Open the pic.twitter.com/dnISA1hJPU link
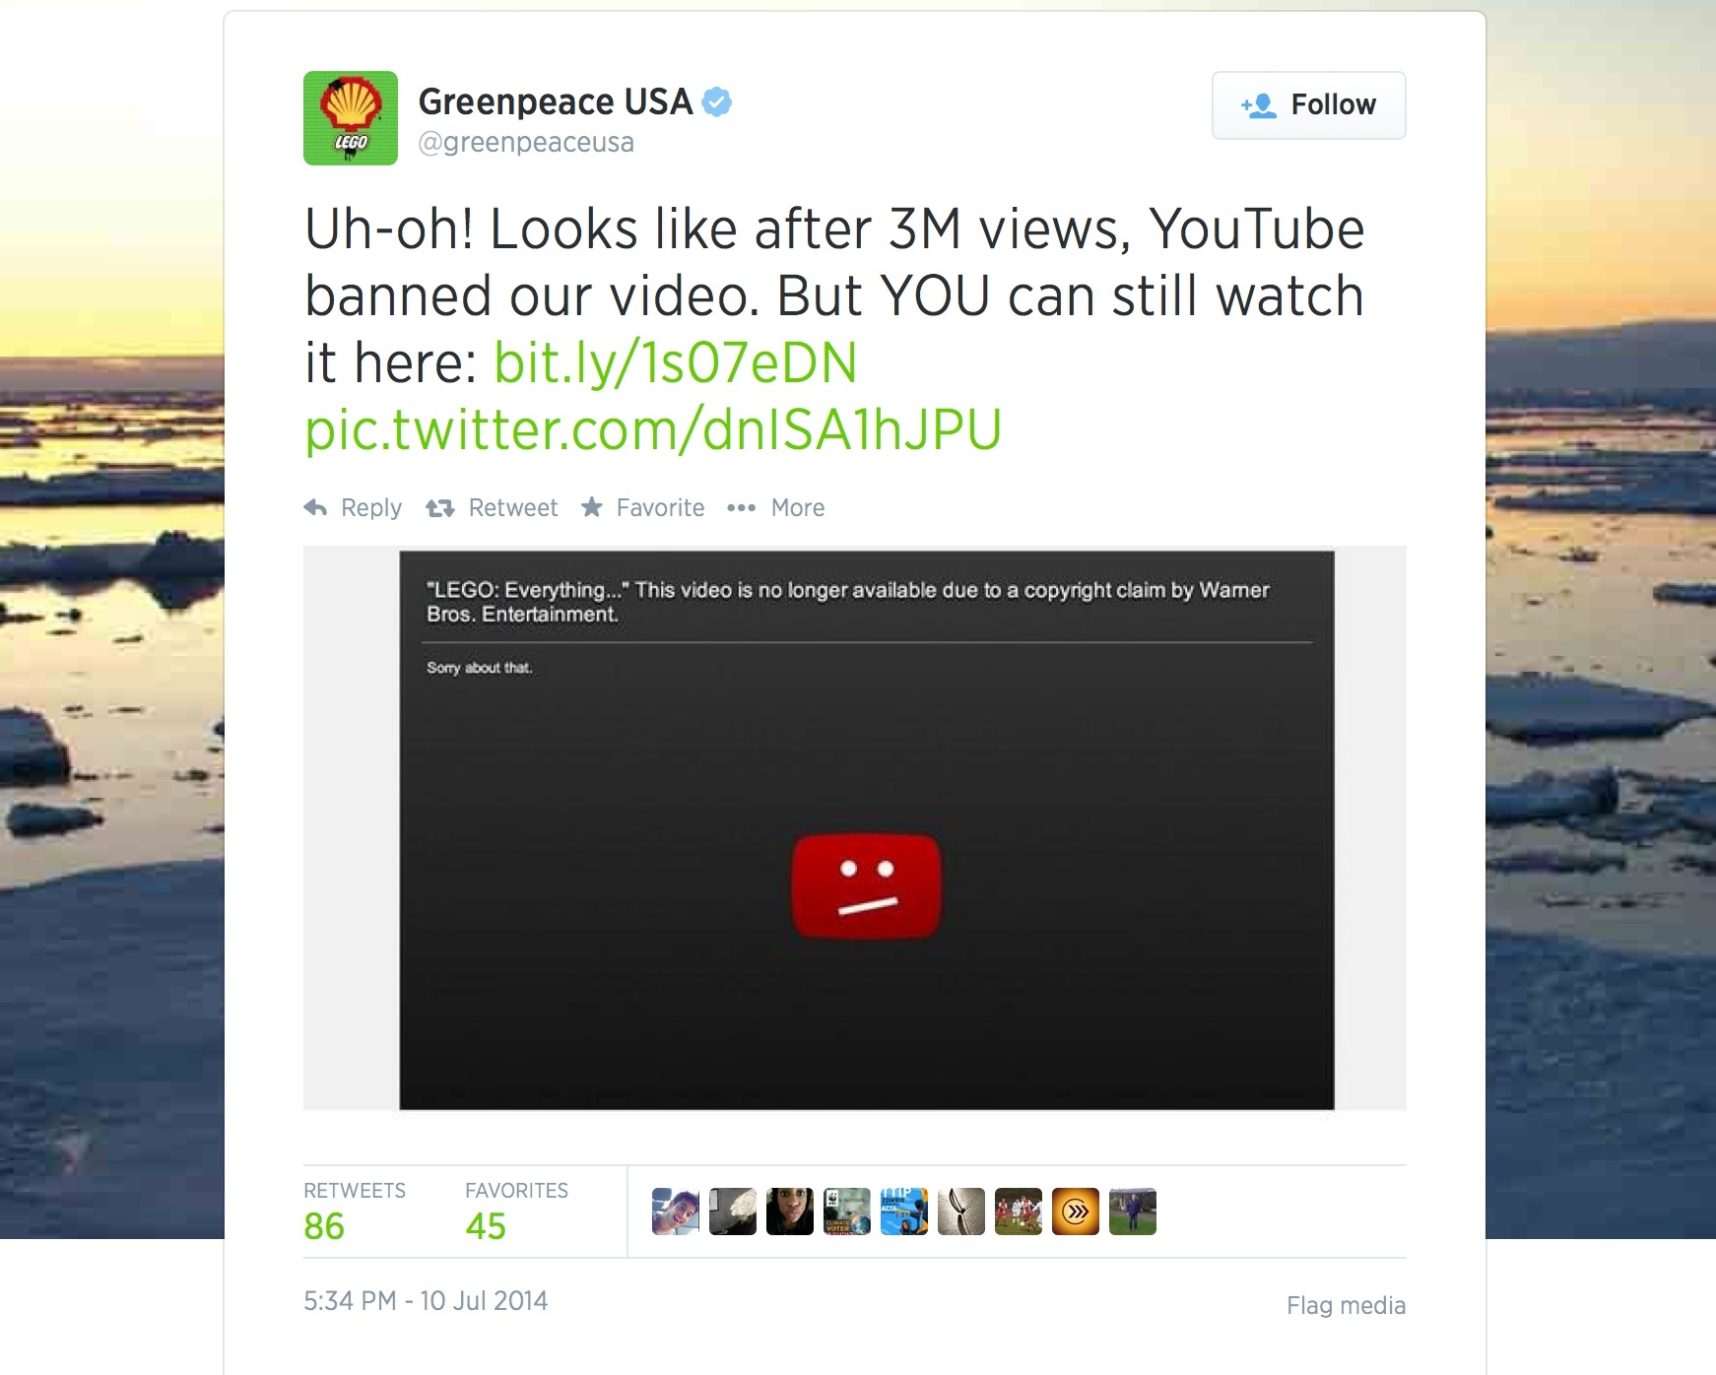Screen dimensions: 1716x1375 click(653, 429)
